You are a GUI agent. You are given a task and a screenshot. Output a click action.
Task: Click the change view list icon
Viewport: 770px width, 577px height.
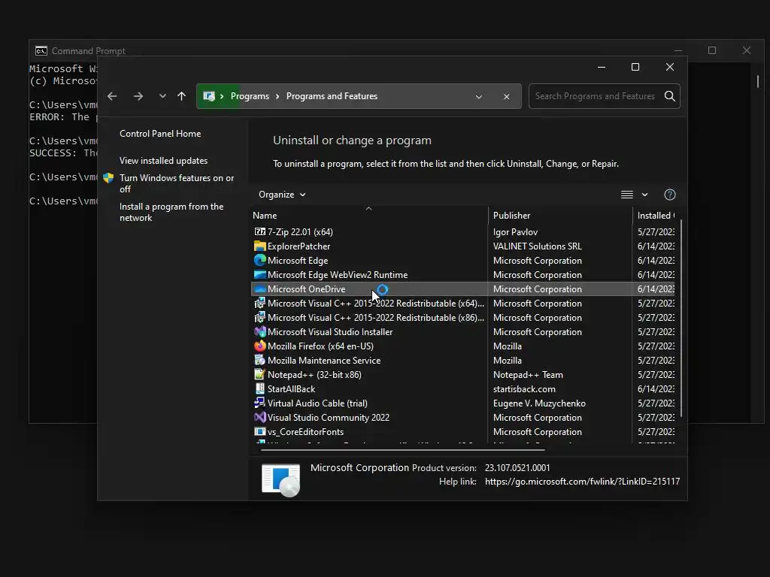pyautogui.click(x=626, y=195)
